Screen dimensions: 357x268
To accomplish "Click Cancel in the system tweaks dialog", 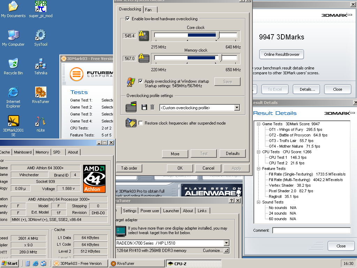I will click(208, 168).
